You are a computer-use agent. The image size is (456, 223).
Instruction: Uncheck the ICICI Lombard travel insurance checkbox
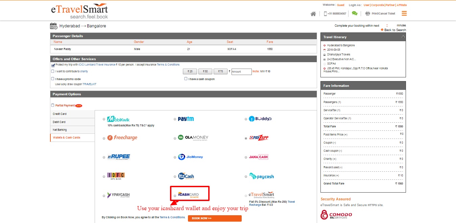[53, 65]
